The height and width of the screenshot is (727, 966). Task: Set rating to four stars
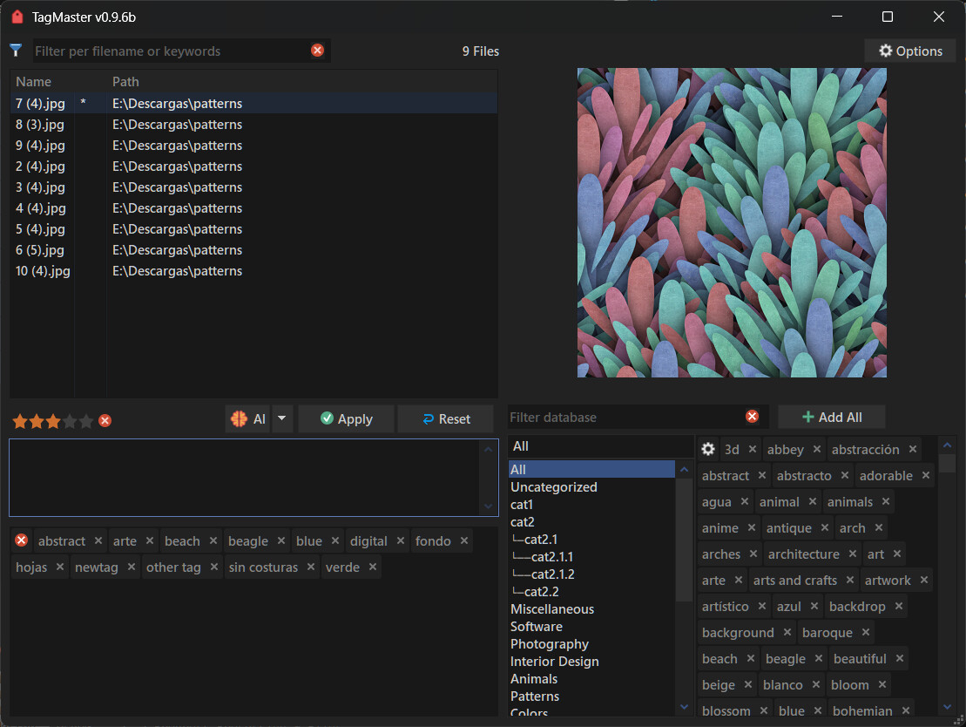click(x=70, y=421)
